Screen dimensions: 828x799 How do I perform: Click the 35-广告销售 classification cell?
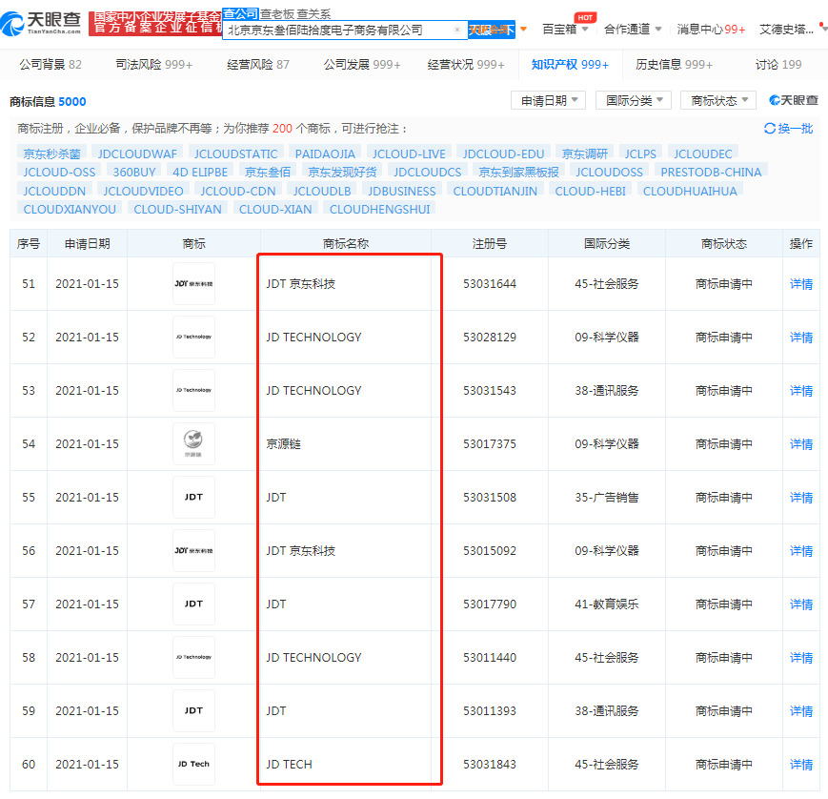tap(607, 498)
